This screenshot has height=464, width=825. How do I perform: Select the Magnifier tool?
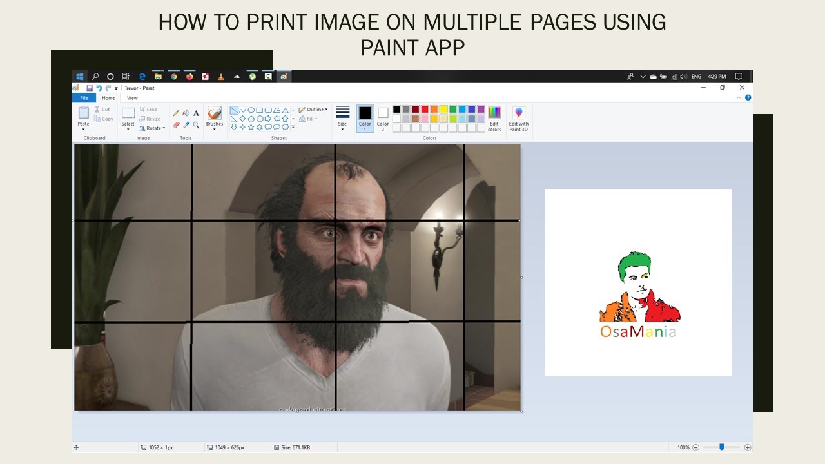point(196,125)
